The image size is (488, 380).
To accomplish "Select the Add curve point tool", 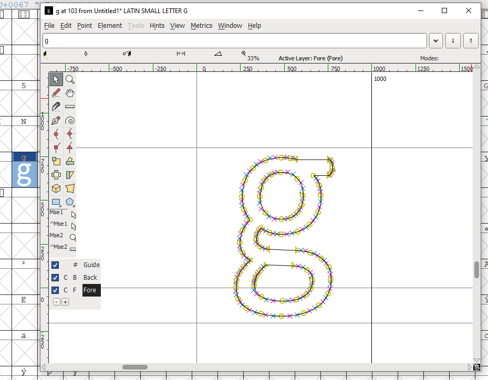I will pyautogui.click(x=56, y=134).
